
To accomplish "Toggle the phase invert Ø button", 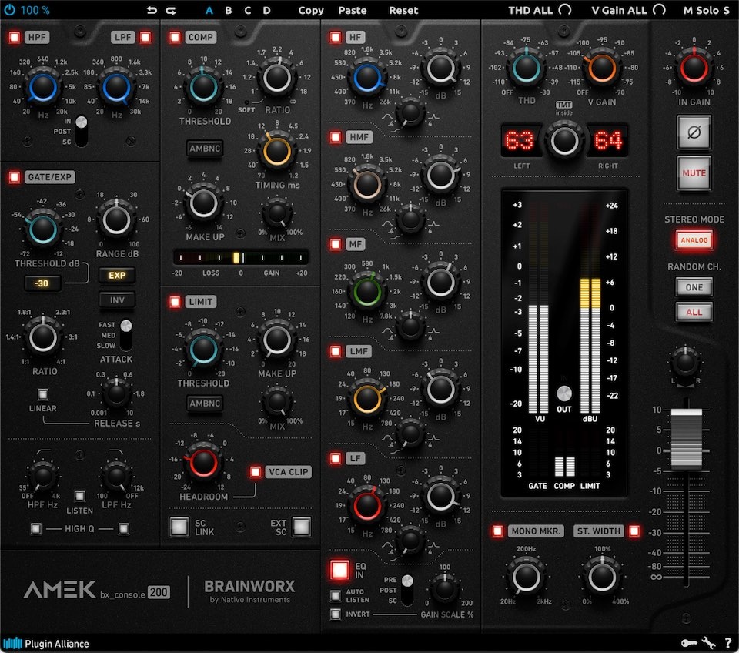I will pos(694,132).
